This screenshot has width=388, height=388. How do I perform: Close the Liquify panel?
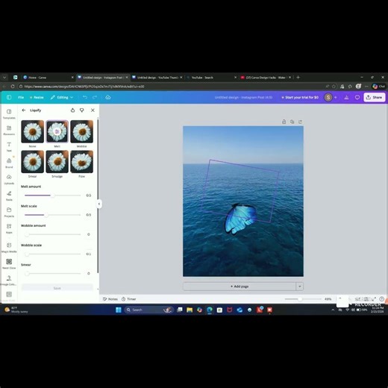pyautogui.click(x=93, y=110)
